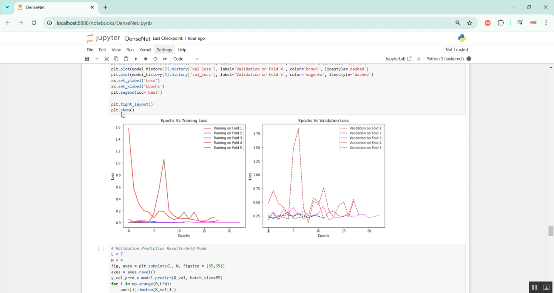Click the Not Trusted button
554x293 pixels.
pos(456,49)
